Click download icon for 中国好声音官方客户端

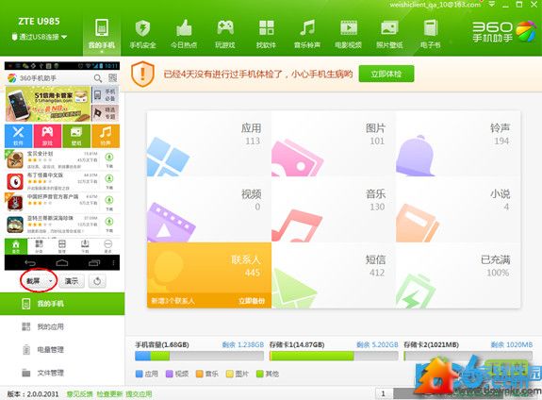tap(109, 200)
